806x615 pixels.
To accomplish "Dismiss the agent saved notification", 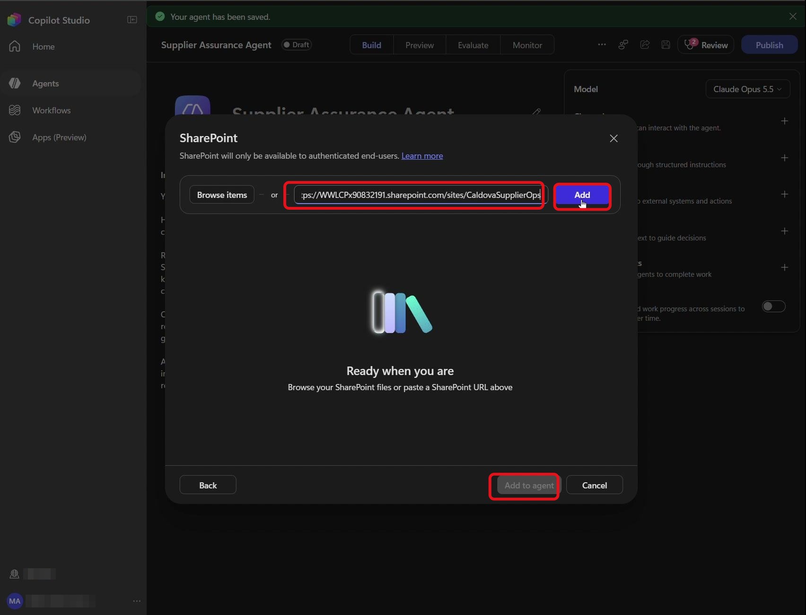I will coord(793,17).
